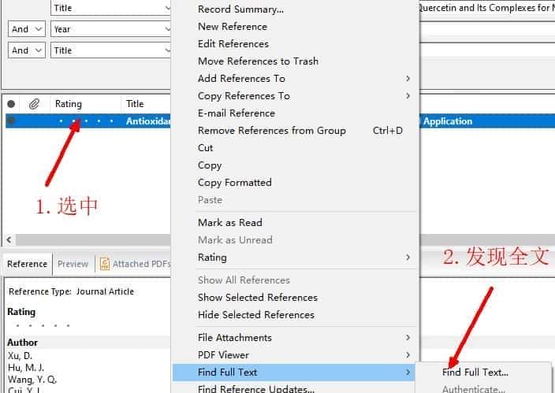This screenshot has width=555, height=393.
Task: Sort by Rating column header
Action: (x=69, y=104)
